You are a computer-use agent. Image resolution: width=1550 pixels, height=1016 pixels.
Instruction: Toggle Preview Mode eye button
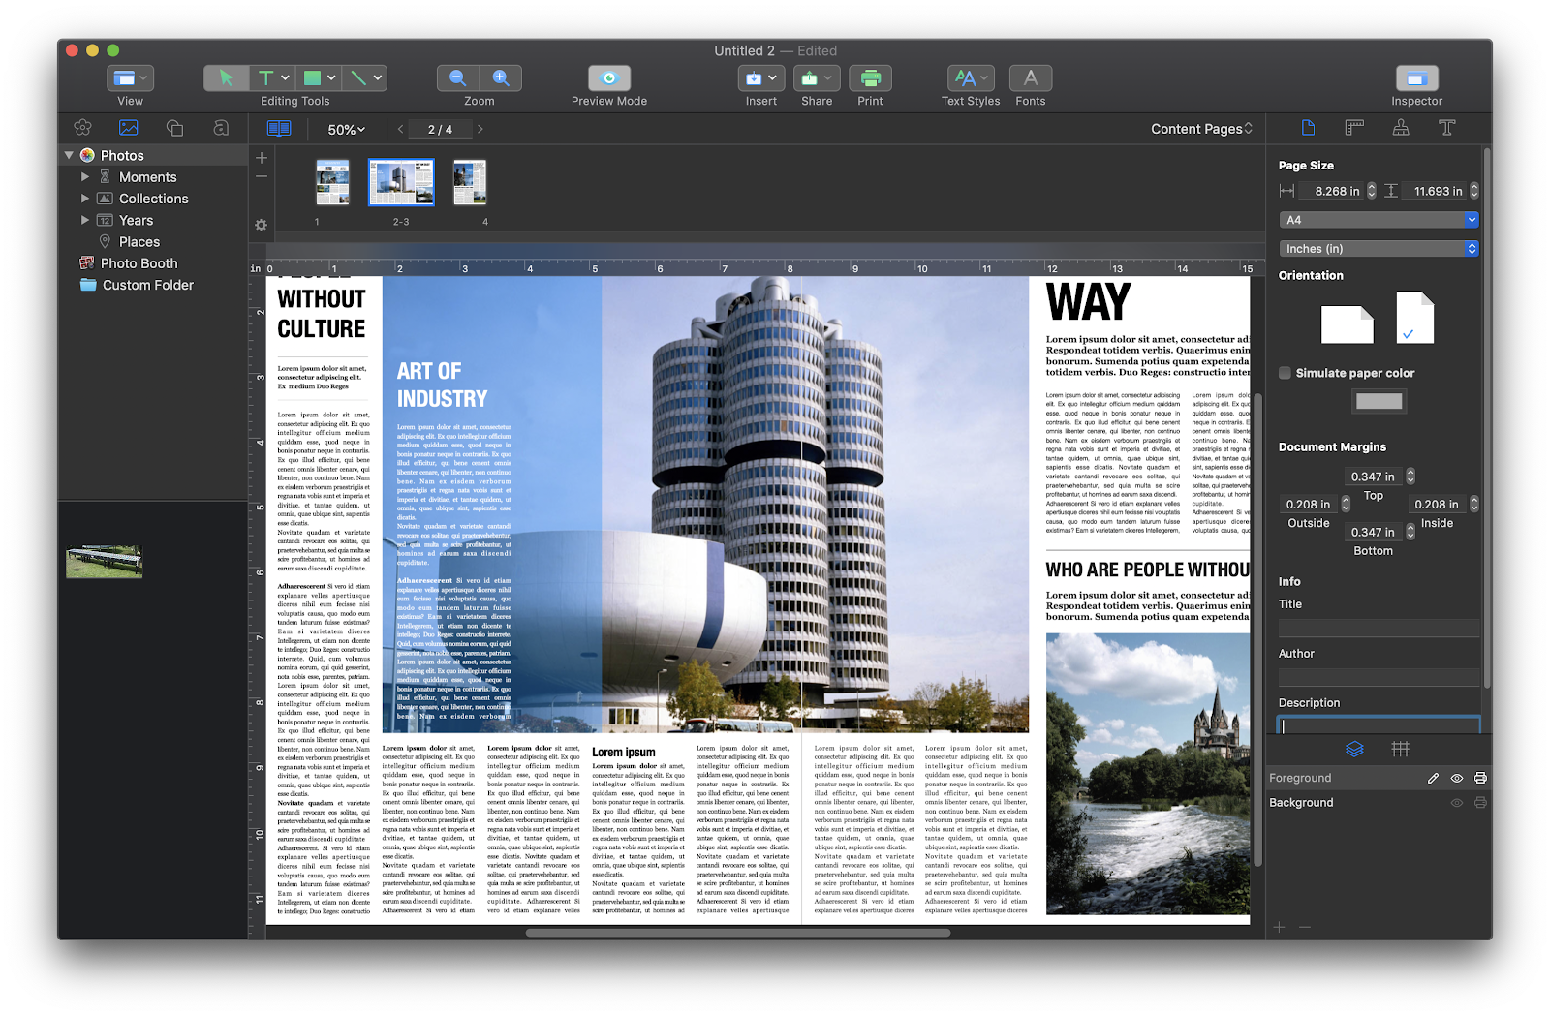click(x=609, y=77)
